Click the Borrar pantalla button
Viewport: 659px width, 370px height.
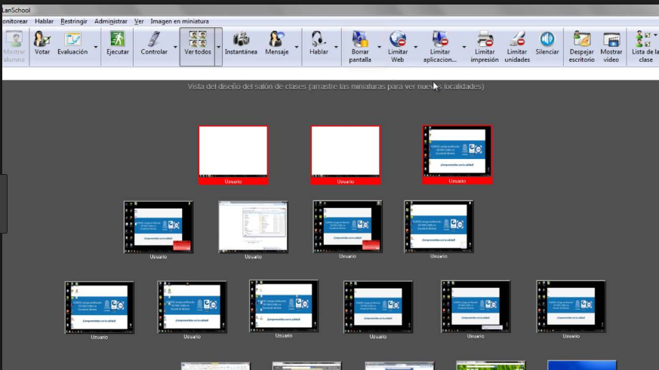[360, 46]
